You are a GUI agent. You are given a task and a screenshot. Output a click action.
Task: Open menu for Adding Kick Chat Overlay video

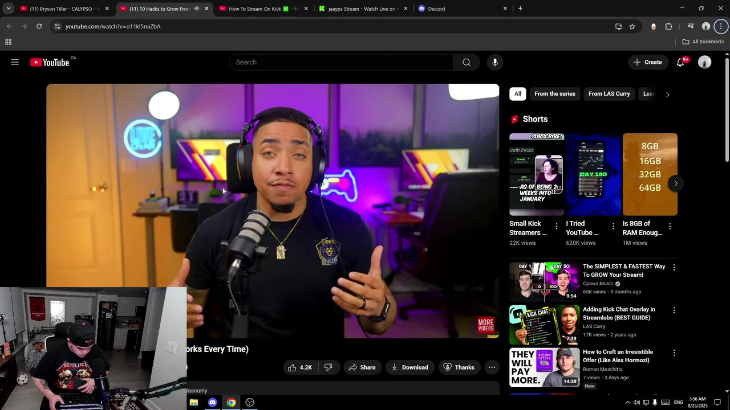click(674, 310)
